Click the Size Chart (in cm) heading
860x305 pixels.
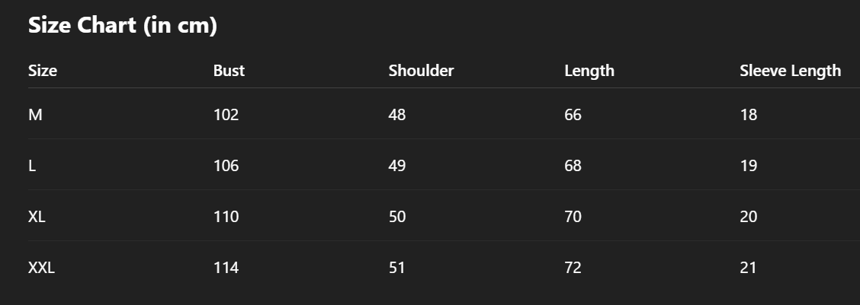[122, 25]
